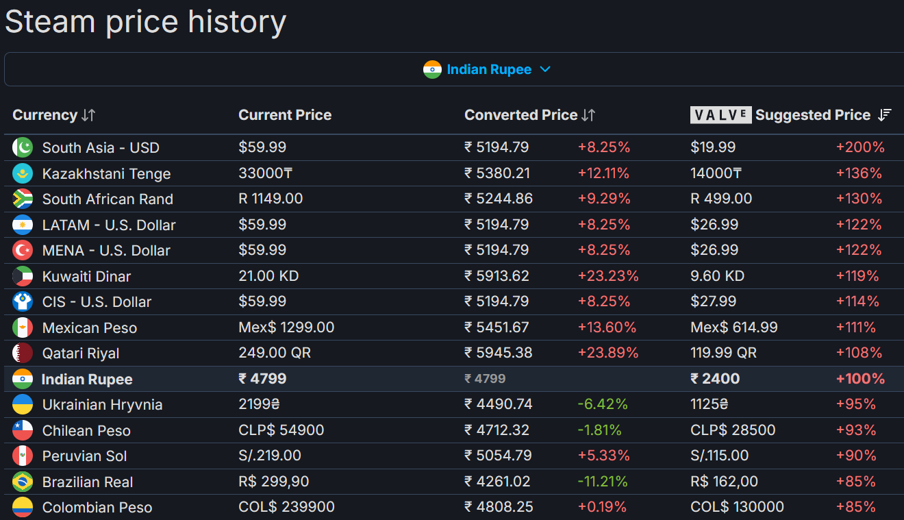Click the South African Rand flag icon
The image size is (904, 520).
click(x=23, y=199)
